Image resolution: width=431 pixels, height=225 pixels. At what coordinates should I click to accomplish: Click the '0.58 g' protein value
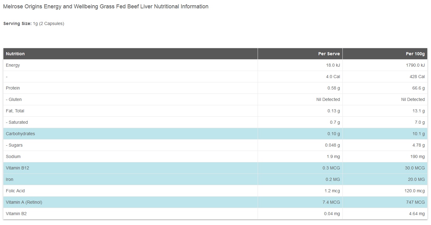(333, 88)
